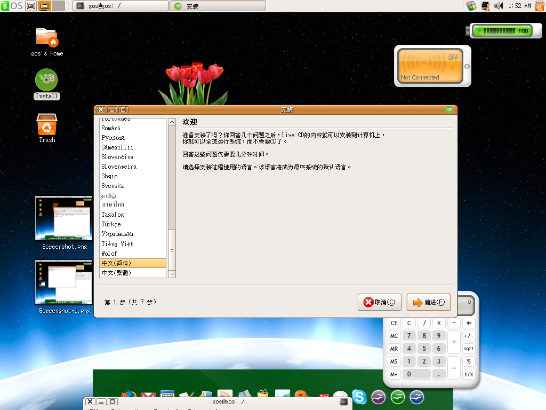Launch Skype from the dock
546x410 pixels.
coord(359,397)
